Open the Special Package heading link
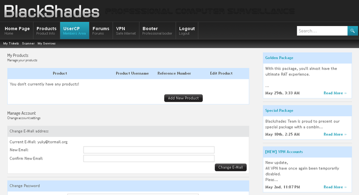The height and width of the screenshot is (195, 359). (279, 110)
